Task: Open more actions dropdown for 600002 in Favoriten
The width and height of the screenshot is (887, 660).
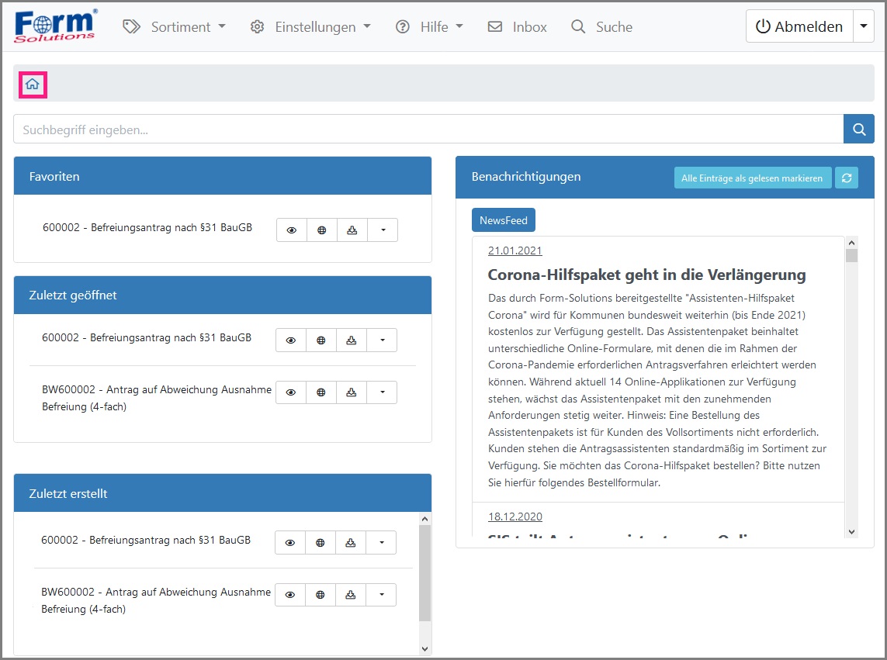Action: point(383,230)
